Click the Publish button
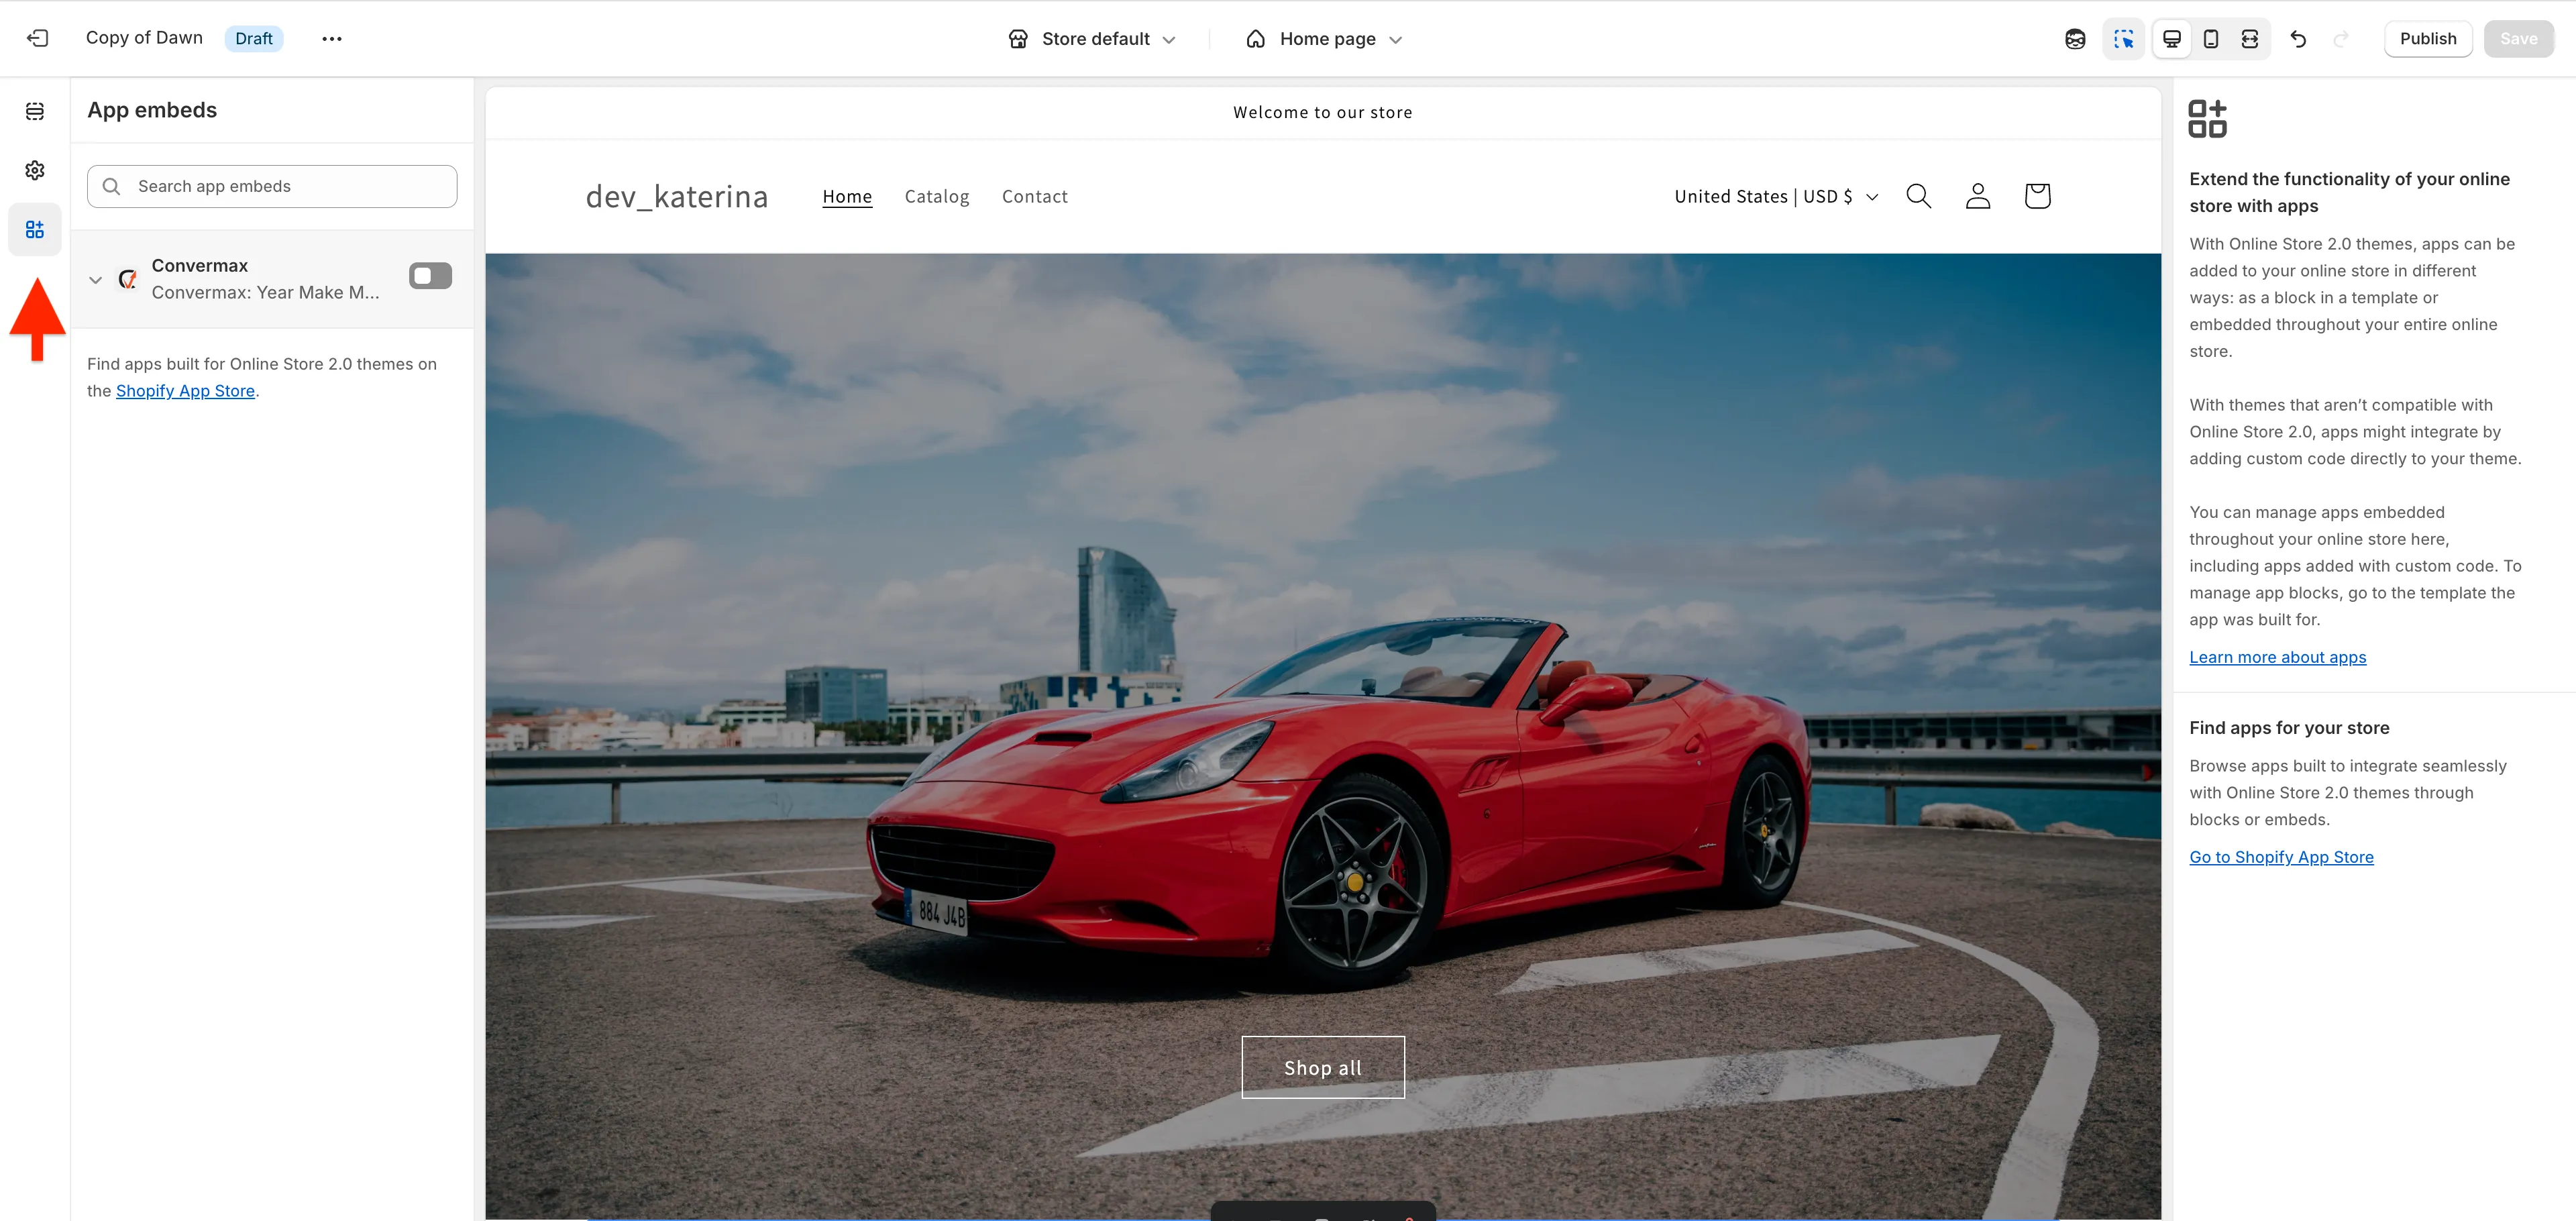 (x=2427, y=39)
